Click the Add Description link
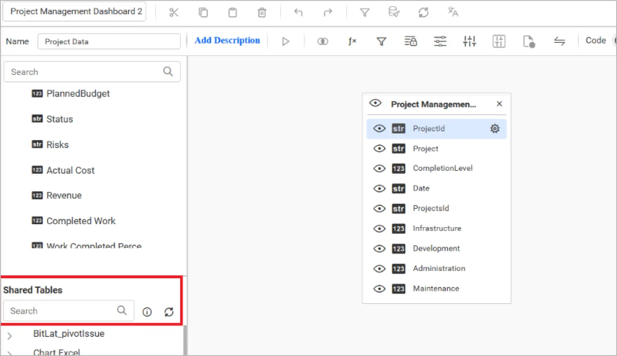 click(227, 40)
